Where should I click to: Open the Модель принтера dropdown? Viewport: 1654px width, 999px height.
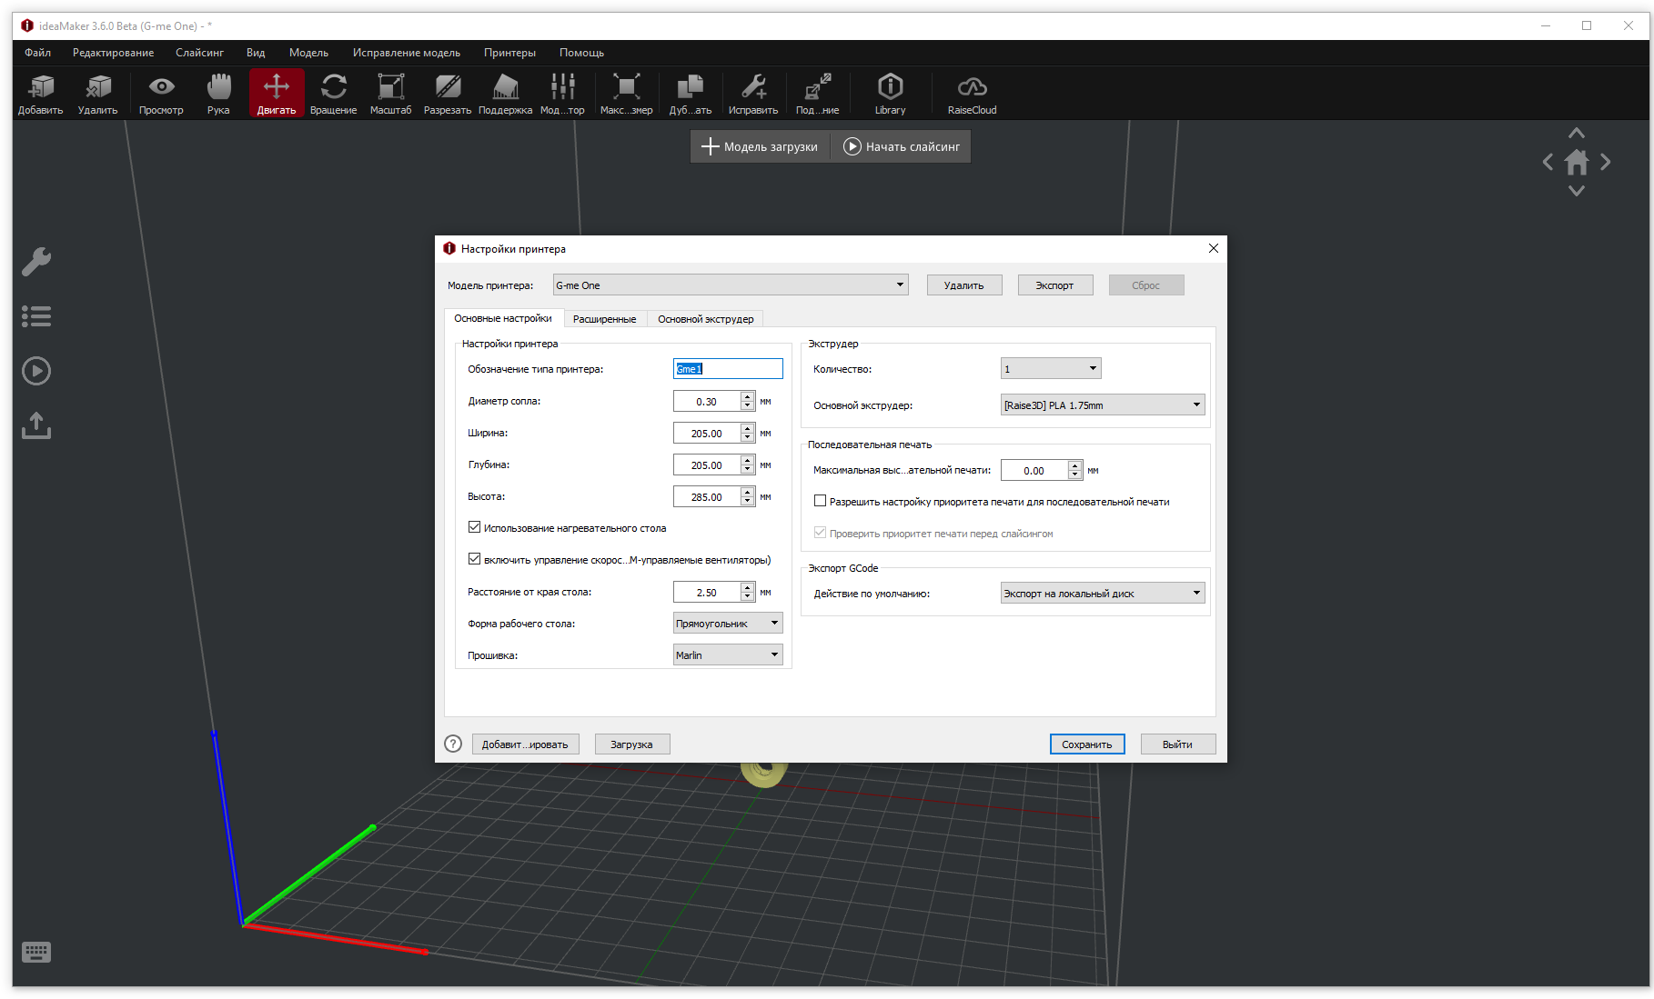click(731, 285)
